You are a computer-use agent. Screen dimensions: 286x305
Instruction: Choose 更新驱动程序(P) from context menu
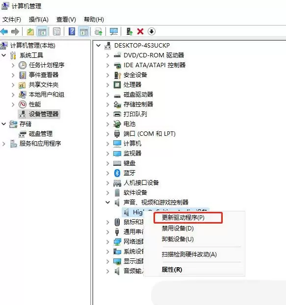tap(188, 218)
